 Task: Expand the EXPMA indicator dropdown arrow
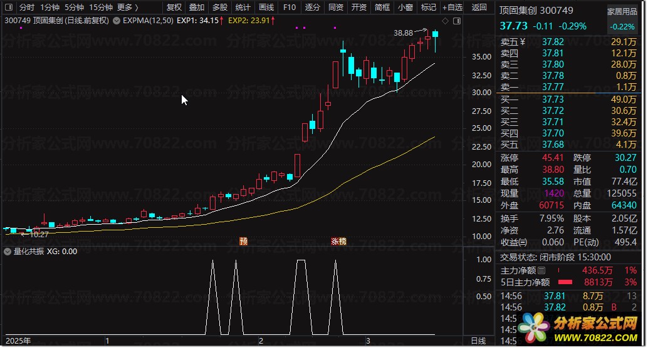117,20
